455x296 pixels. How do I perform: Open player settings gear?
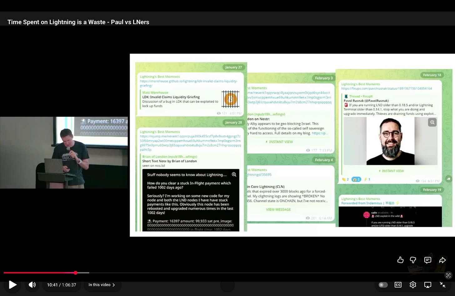pyautogui.click(x=413, y=285)
